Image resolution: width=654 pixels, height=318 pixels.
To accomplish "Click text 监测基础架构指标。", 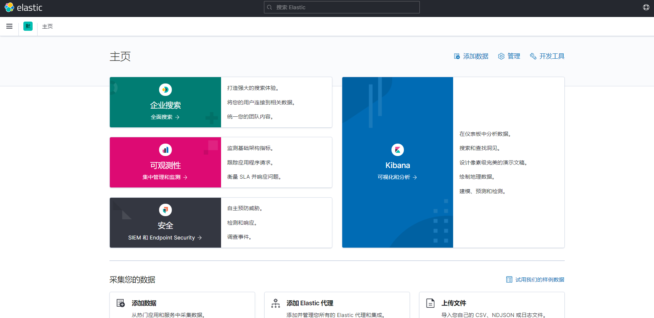I will (251, 148).
